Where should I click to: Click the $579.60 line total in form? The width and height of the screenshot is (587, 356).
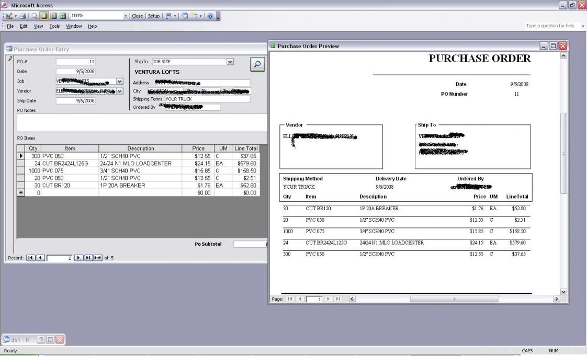pos(245,164)
